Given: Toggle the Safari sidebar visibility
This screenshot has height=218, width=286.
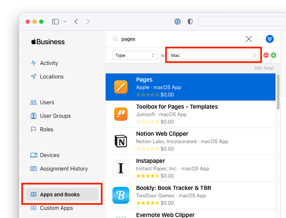Looking at the screenshot, I should pyautogui.click(x=55, y=21).
